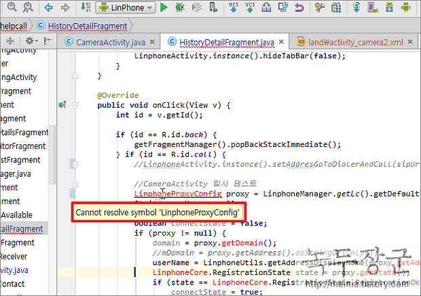Close the CameraActivity.java tab

[x=152, y=42]
